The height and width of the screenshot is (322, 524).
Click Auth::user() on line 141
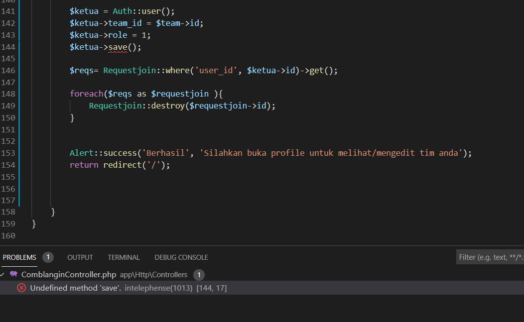[143, 11]
